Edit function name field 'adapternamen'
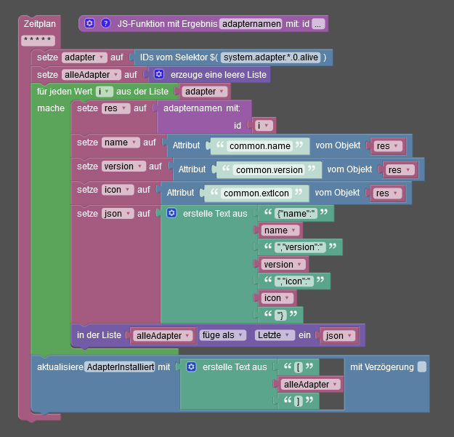The height and width of the screenshot is (437, 454). (x=251, y=24)
